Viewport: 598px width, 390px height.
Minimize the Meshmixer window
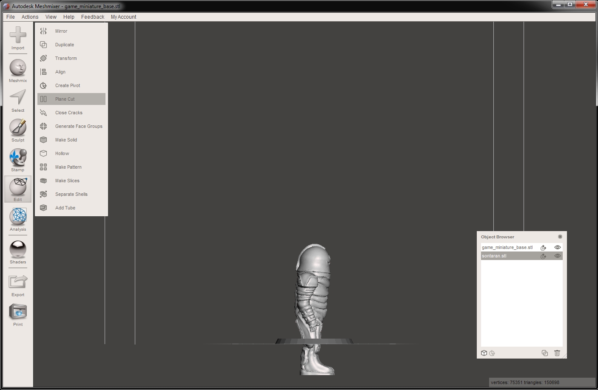point(558,5)
